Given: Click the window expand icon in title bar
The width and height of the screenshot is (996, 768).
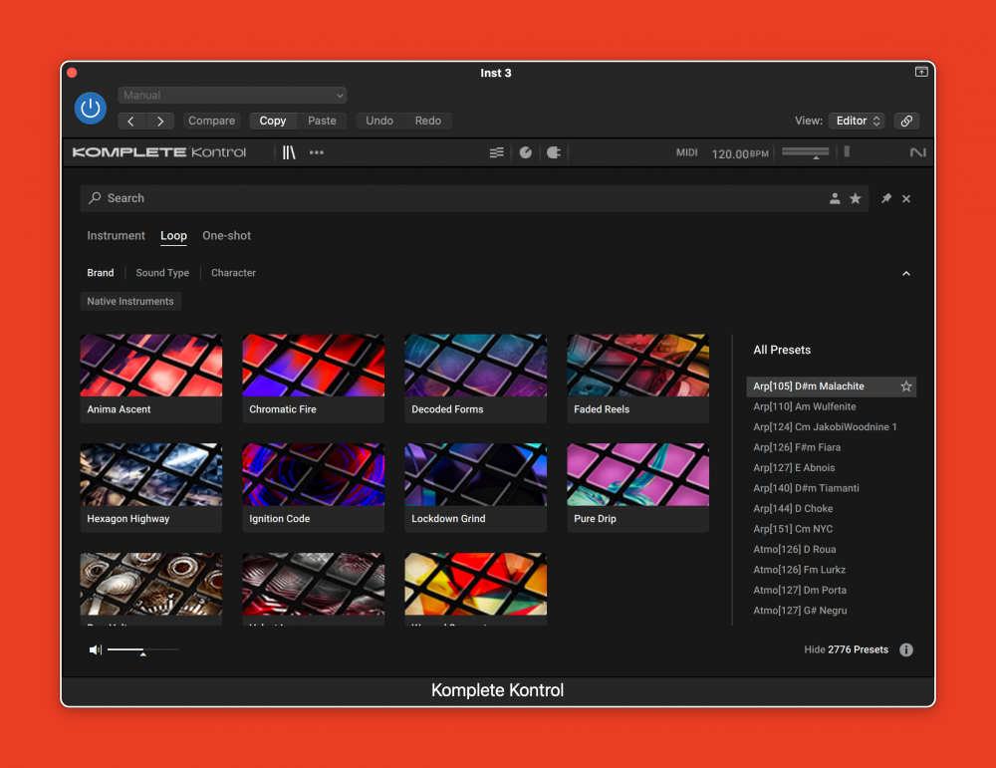Looking at the screenshot, I should coord(921,72).
